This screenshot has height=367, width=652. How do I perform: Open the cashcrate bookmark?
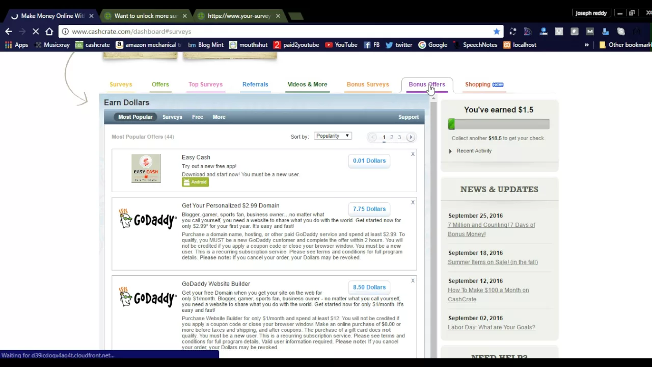pyautogui.click(x=93, y=45)
